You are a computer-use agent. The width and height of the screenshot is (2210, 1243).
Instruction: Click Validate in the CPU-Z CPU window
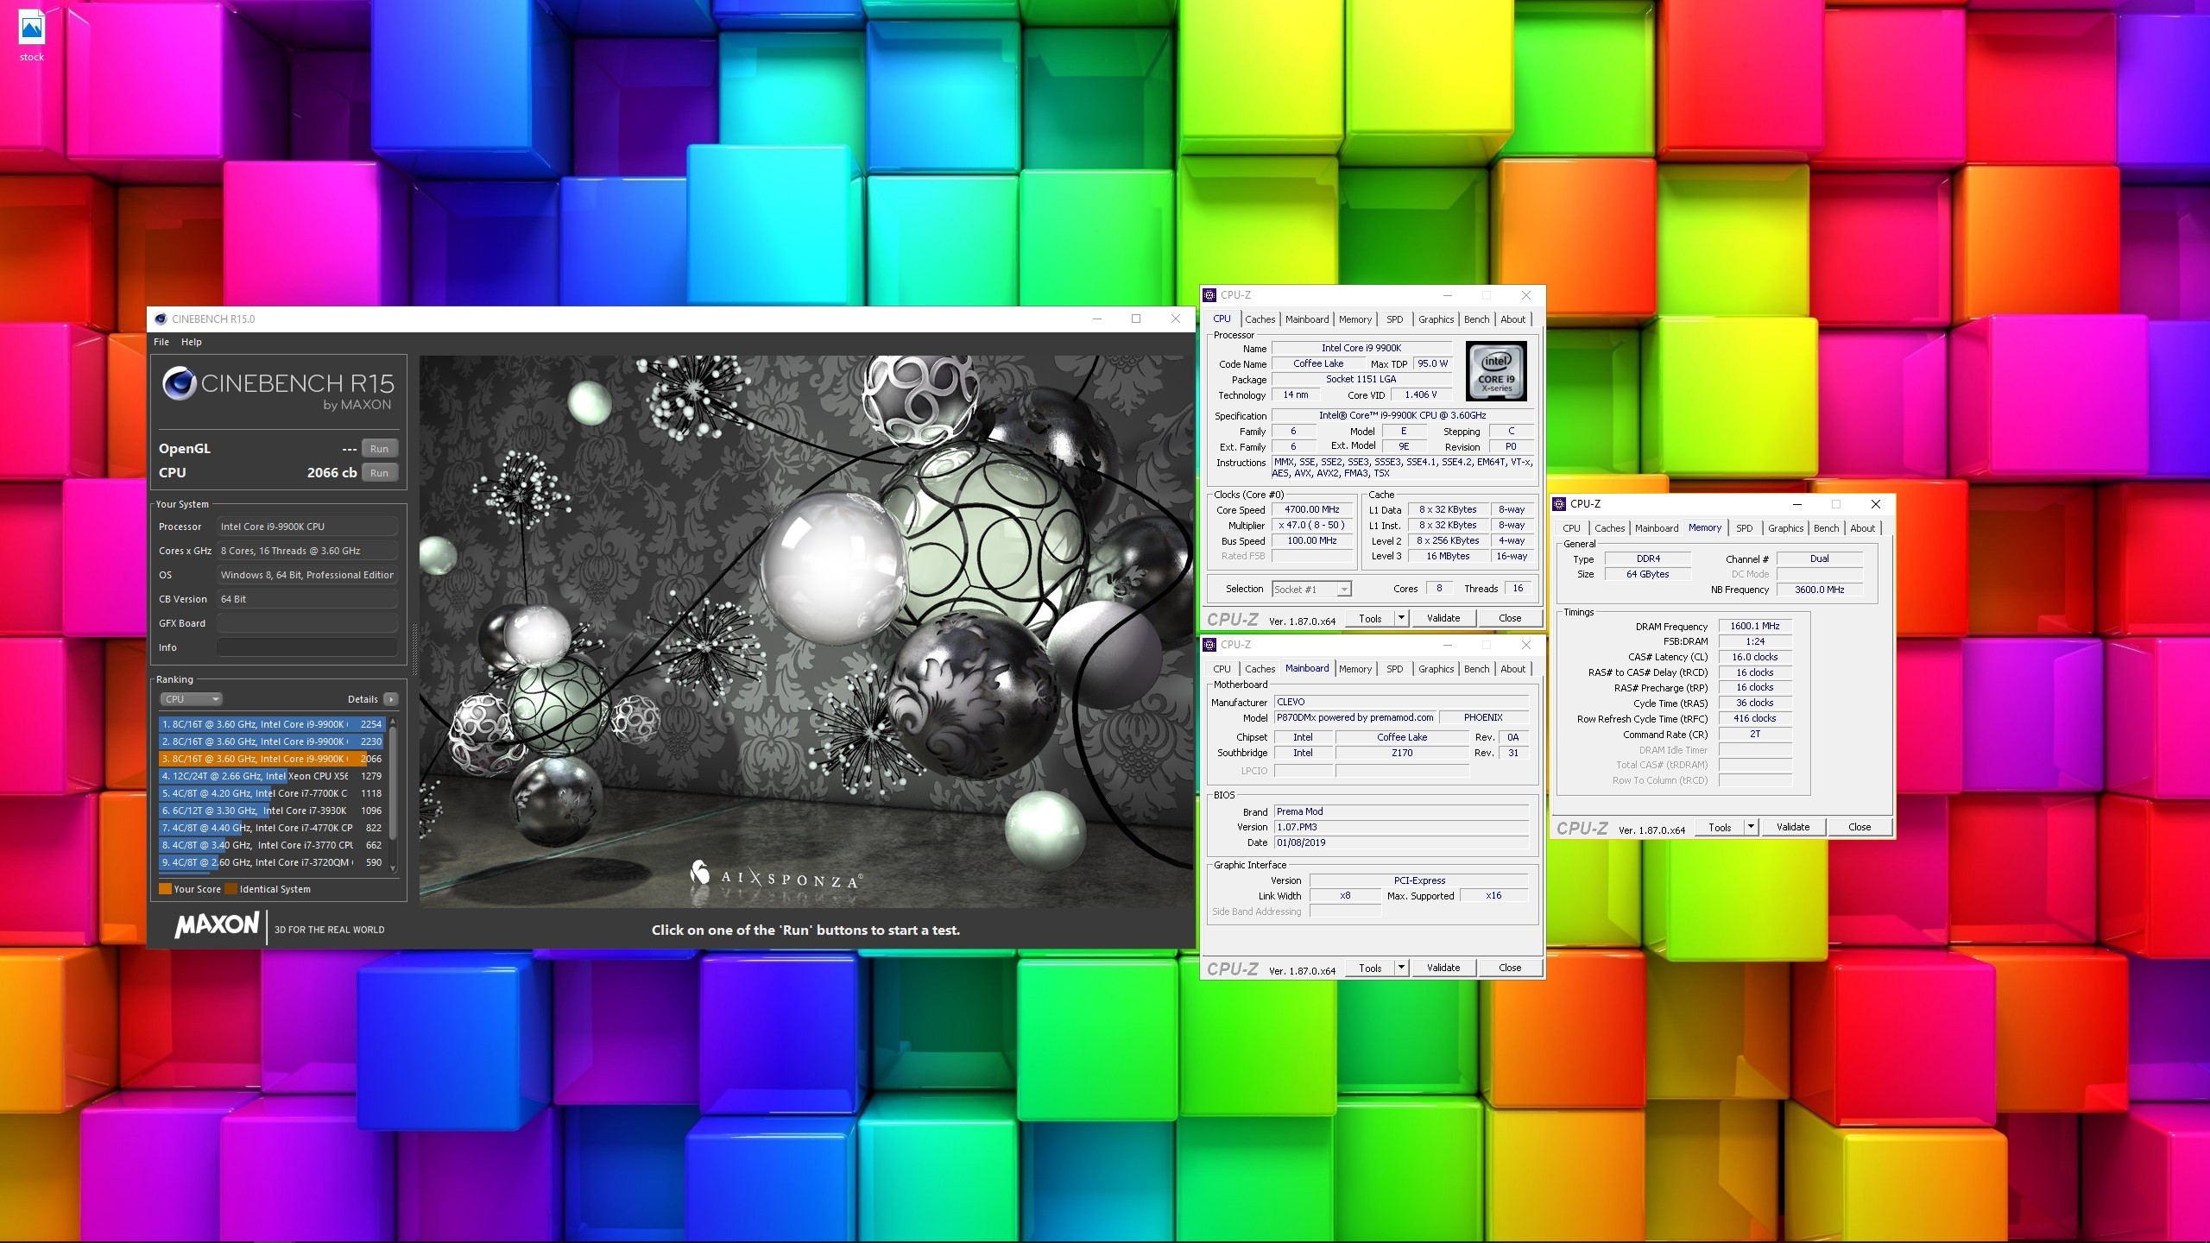(x=1443, y=618)
